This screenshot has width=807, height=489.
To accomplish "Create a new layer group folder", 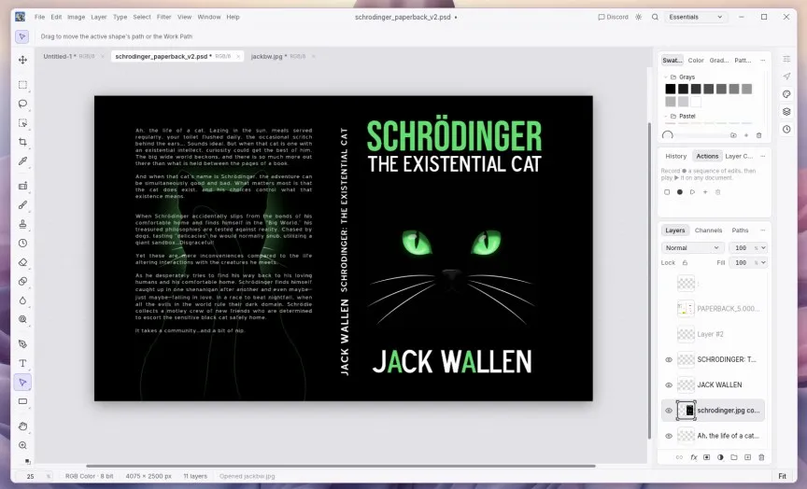I will pyautogui.click(x=734, y=457).
